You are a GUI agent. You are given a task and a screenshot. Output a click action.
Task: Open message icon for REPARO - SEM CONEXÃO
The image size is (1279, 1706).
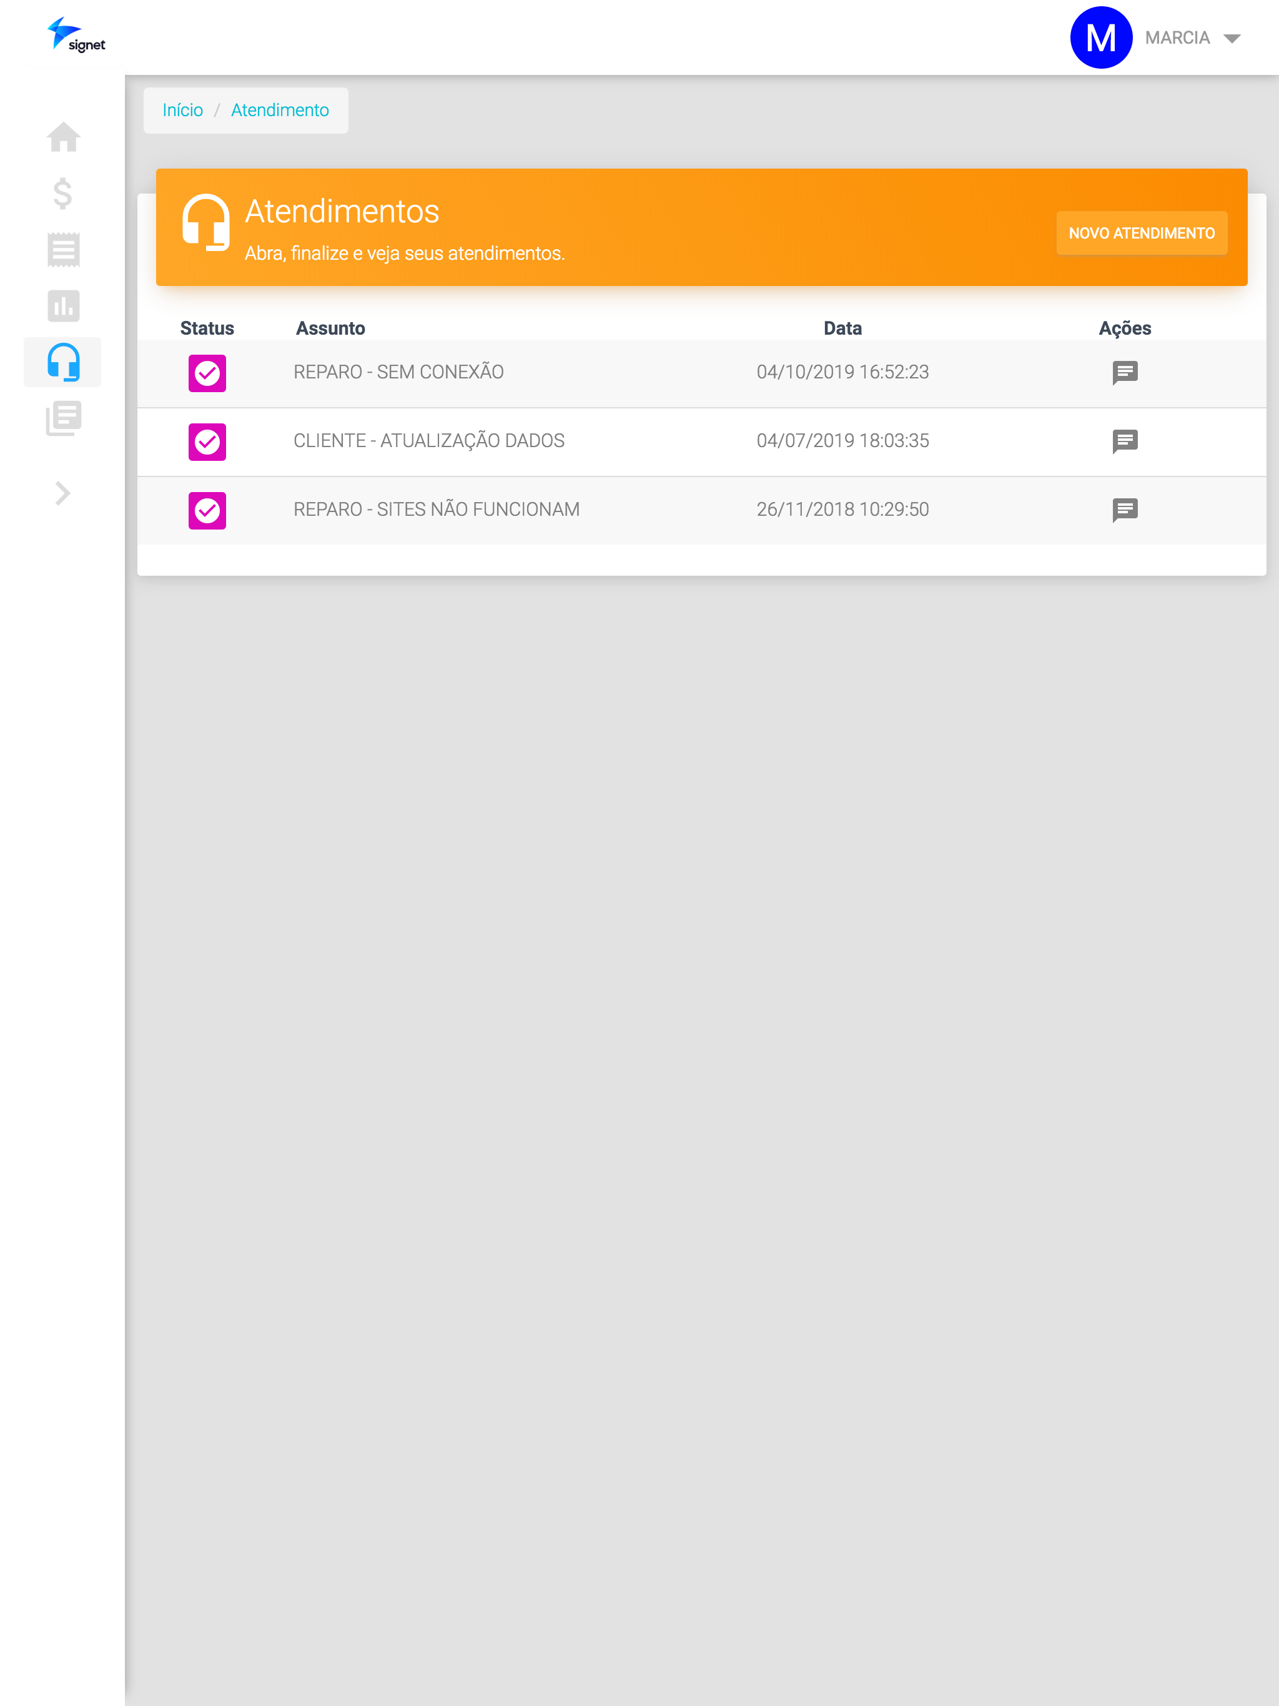tap(1125, 373)
